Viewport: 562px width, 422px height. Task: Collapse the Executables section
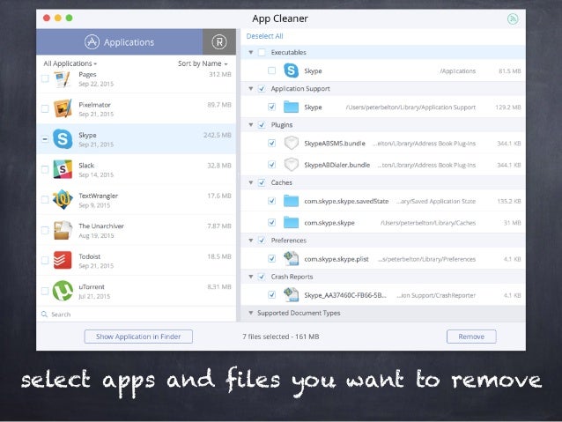(251, 52)
